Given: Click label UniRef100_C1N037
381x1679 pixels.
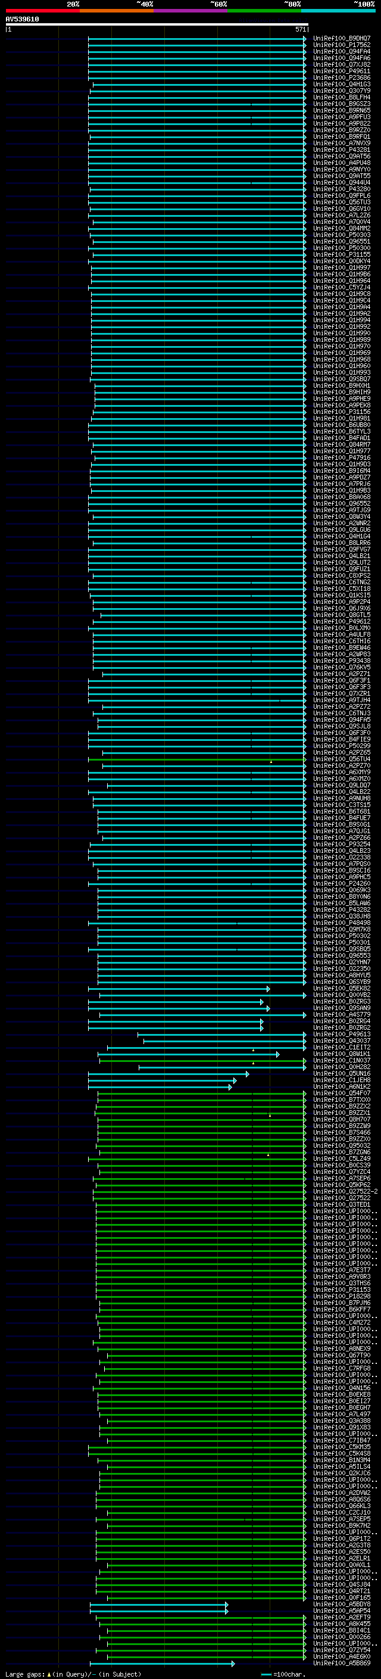Looking at the screenshot, I should [x=342, y=1060].
